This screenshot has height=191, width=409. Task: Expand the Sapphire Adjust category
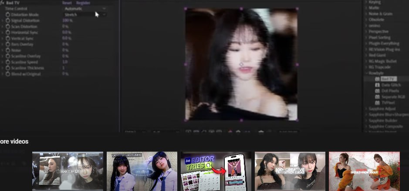click(366, 109)
